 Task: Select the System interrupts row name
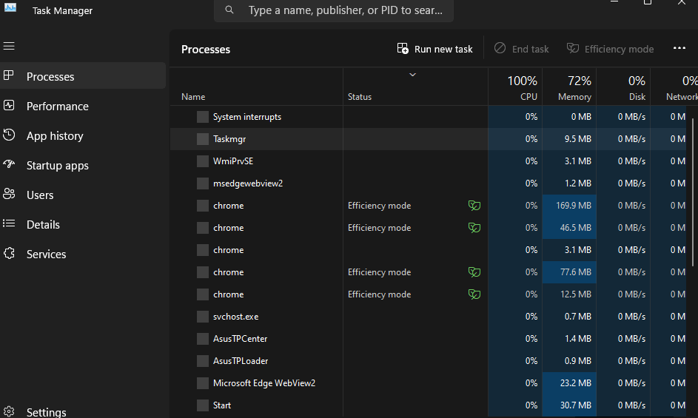pos(247,117)
